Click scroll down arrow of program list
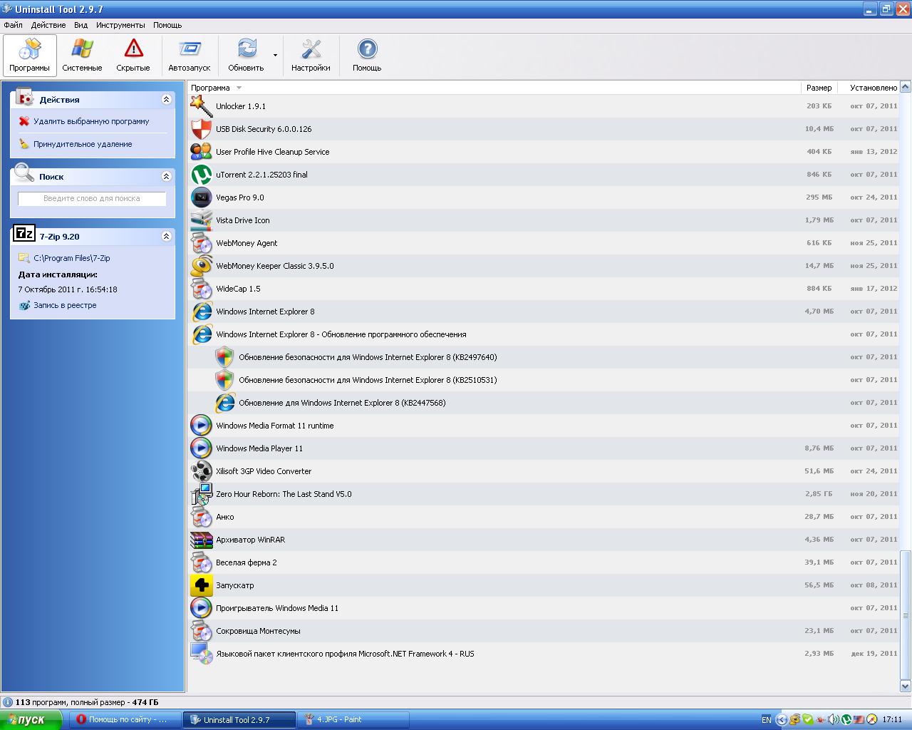 tap(906, 687)
